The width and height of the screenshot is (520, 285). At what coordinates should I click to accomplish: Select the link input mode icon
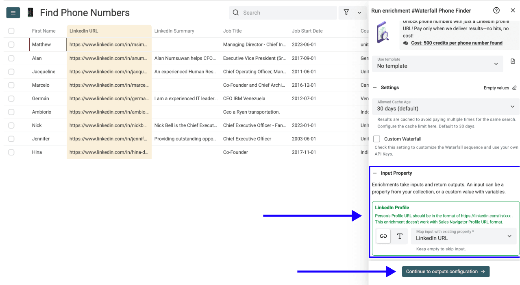383,236
